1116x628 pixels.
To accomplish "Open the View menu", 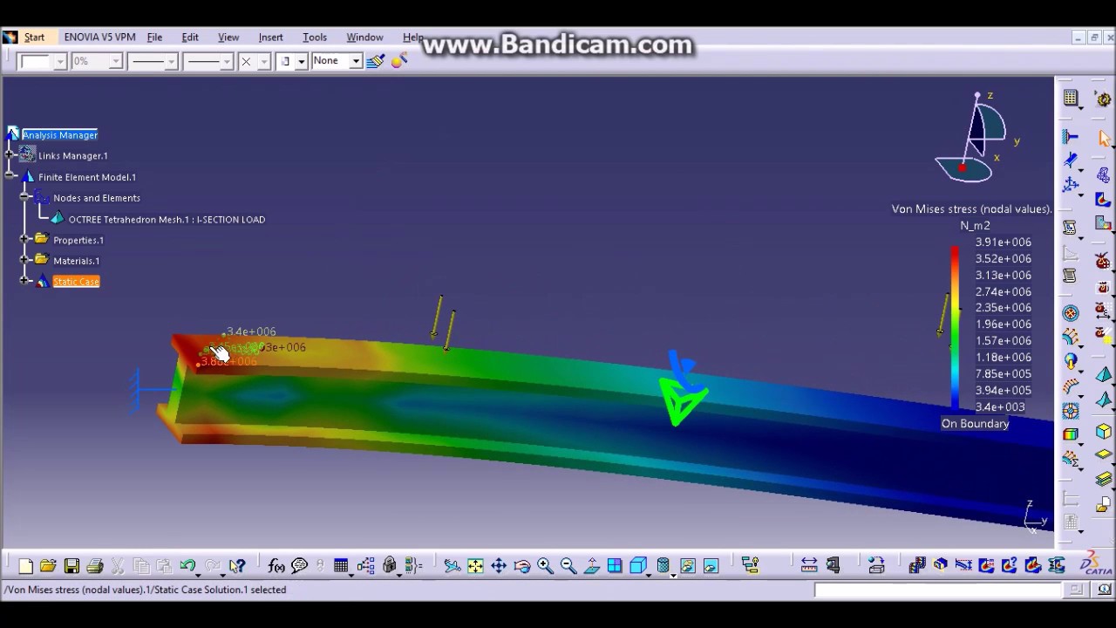I will [228, 38].
